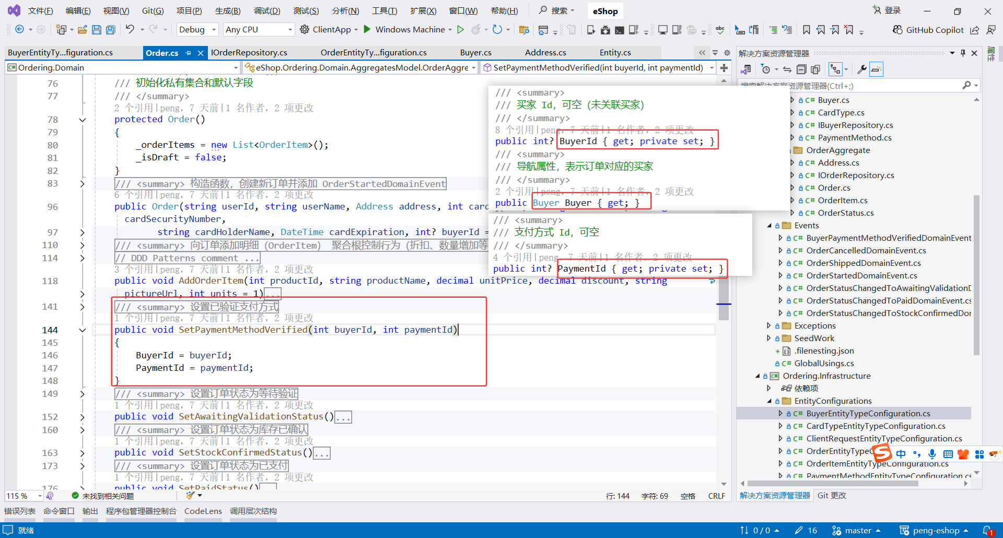Expand the SetAwaitingValidationStatus method at line 152

[82, 417]
